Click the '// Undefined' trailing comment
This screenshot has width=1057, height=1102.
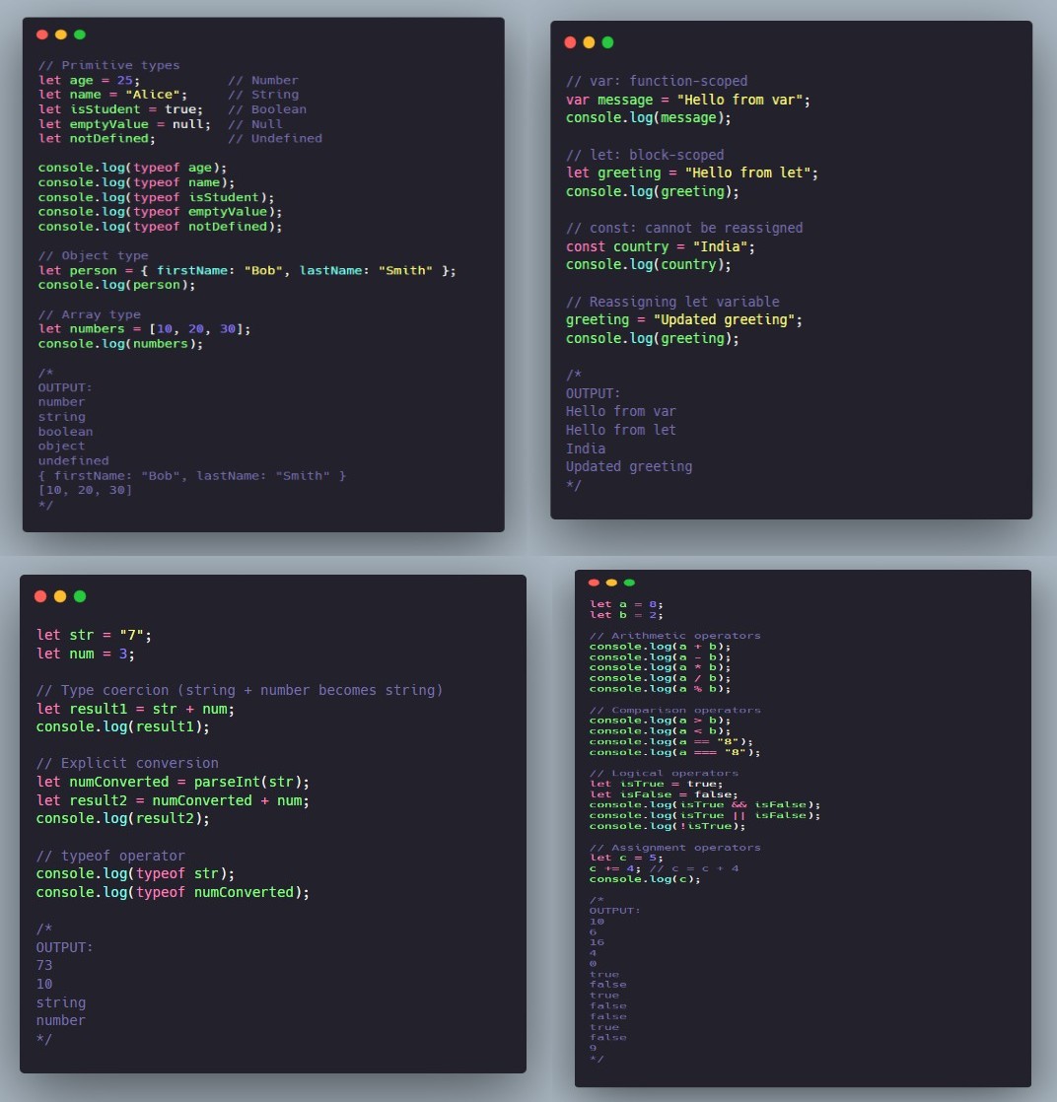(x=275, y=138)
